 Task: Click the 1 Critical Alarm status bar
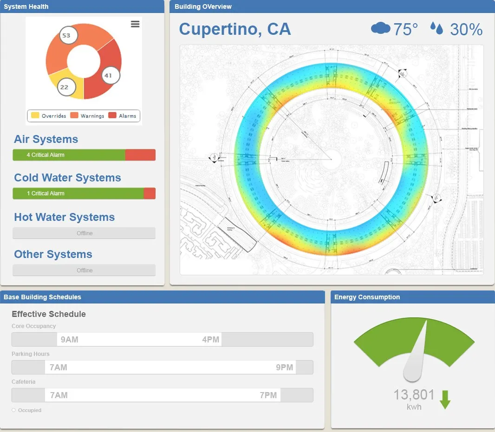click(x=84, y=193)
